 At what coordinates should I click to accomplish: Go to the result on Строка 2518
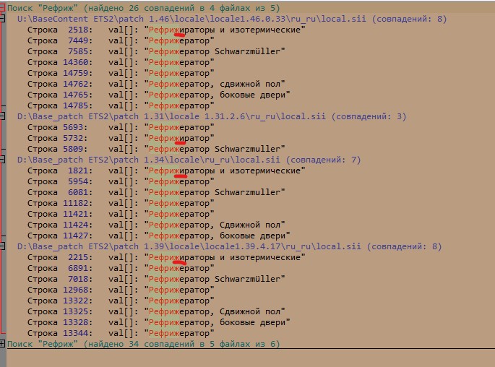coord(166,30)
